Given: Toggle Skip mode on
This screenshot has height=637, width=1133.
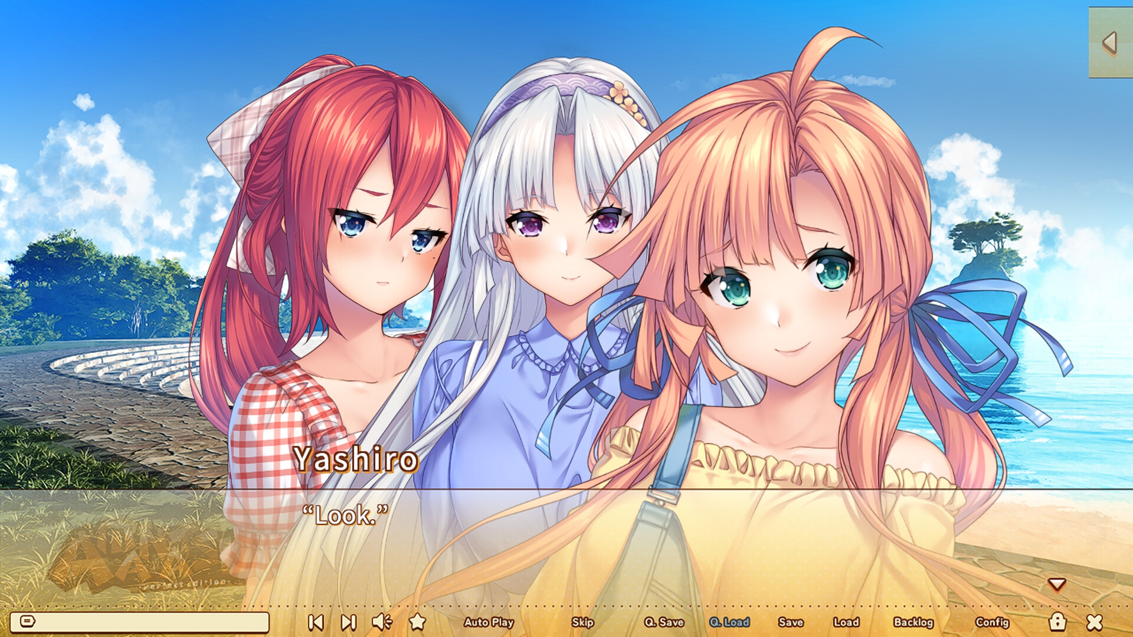Looking at the screenshot, I should point(582,622).
